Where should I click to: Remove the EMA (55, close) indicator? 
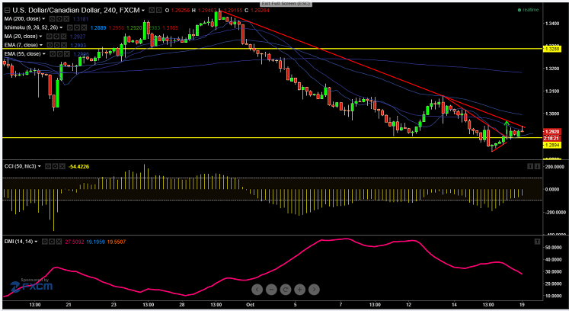pyautogui.click(x=67, y=54)
